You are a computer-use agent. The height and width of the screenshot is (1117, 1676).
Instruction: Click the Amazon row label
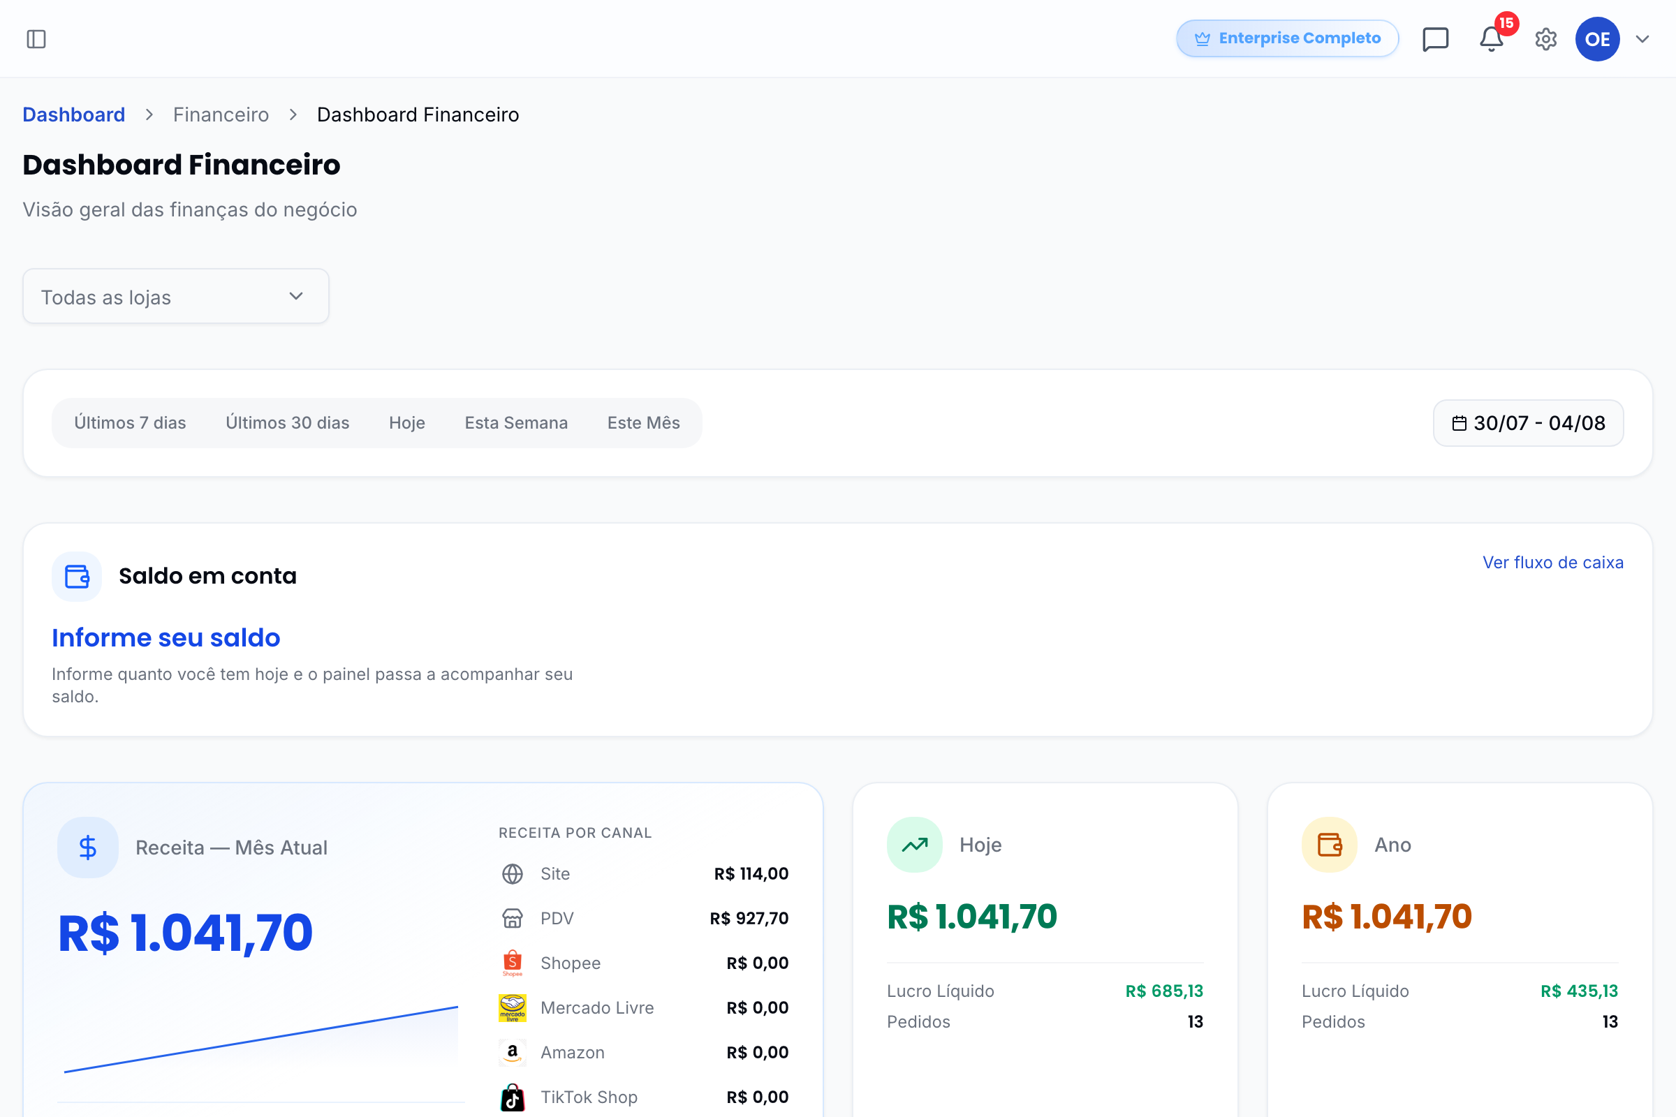tap(573, 1053)
